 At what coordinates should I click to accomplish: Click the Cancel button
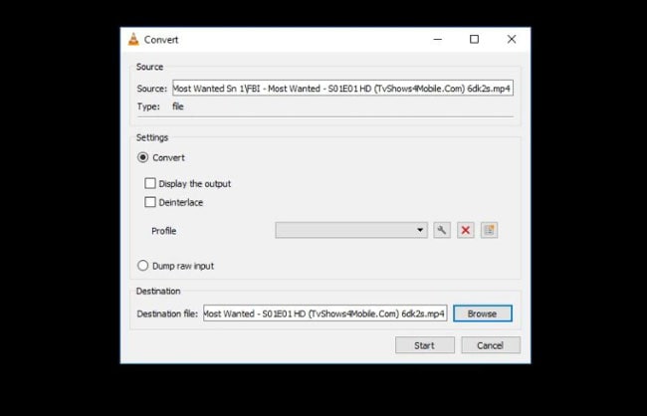[491, 345]
